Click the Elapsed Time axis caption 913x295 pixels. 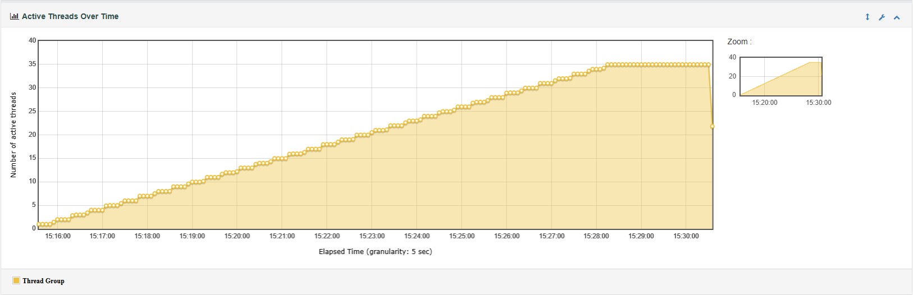point(375,252)
